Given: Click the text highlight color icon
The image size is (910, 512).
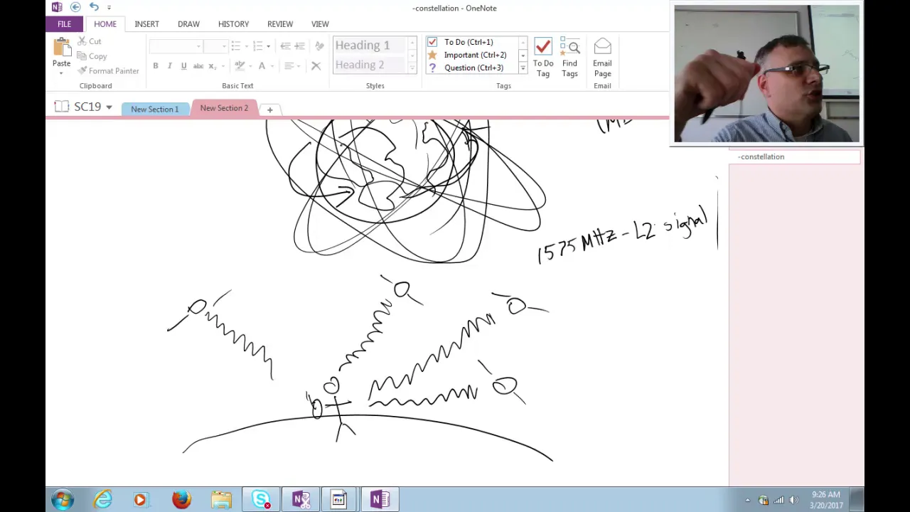Looking at the screenshot, I should click(x=240, y=66).
